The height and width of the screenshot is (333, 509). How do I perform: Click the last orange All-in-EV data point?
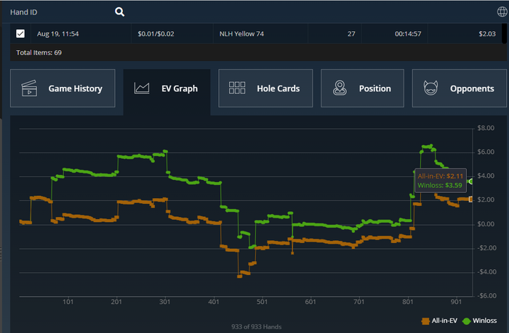click(471, 200)
